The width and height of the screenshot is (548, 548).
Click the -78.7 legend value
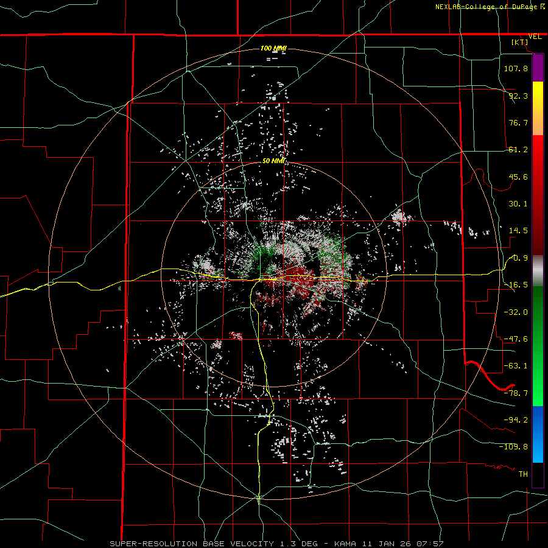[x=516, y=393]
